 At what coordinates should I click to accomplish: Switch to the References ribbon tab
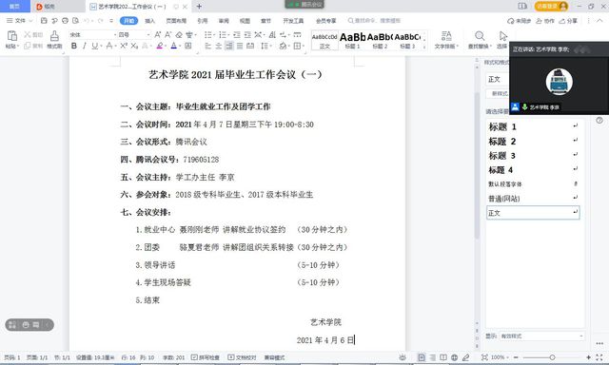[x=203, y=21]
